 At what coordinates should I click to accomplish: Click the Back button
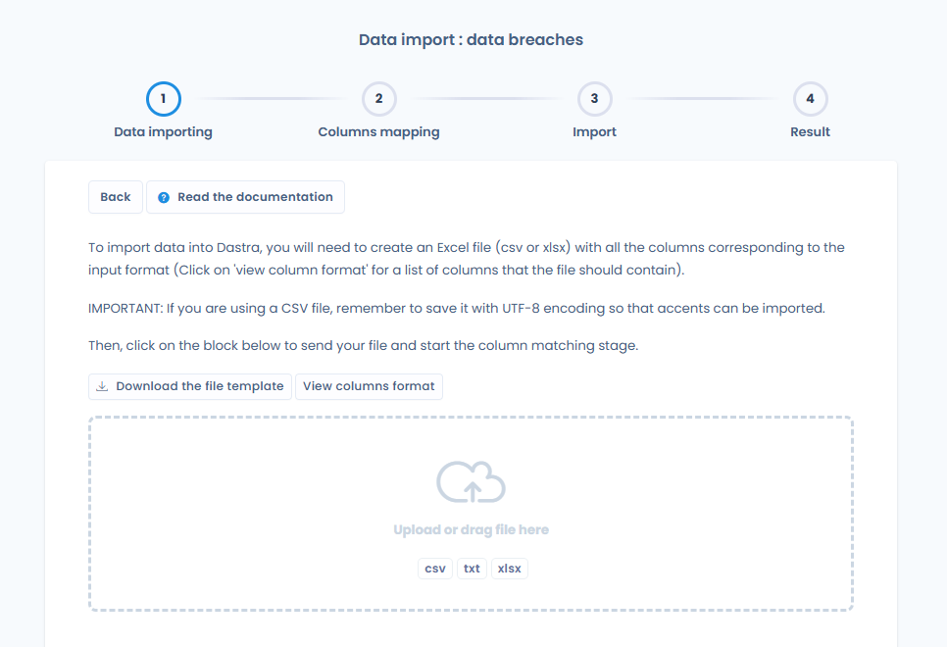click(116, 197)
